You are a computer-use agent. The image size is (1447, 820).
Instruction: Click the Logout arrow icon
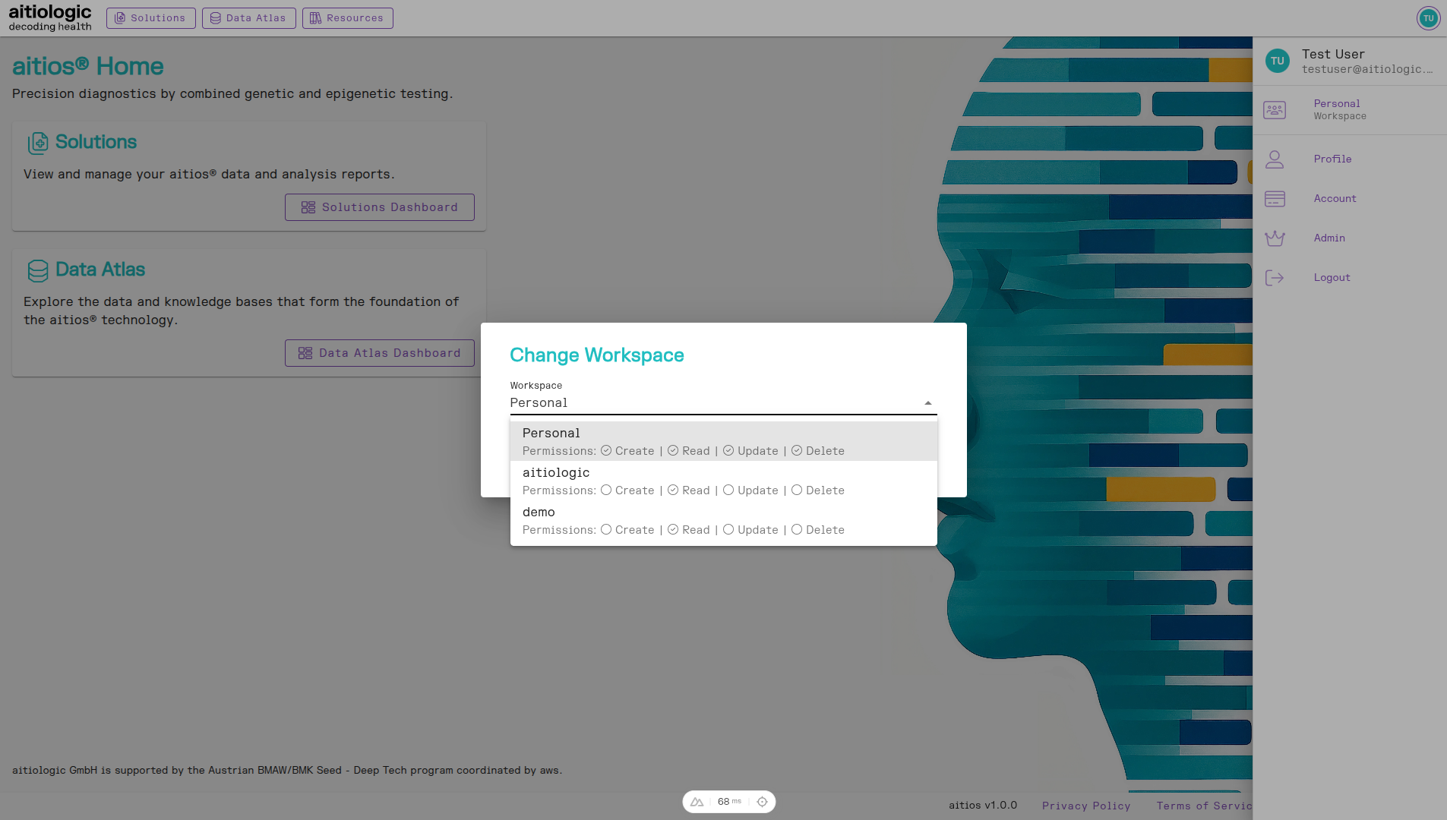pos(1275,278)
